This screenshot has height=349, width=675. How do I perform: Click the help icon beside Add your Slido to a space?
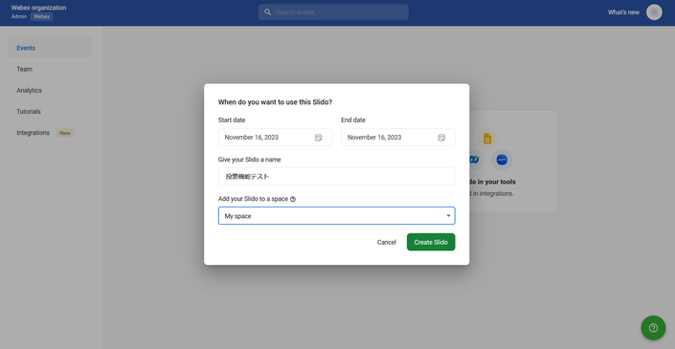pos(293,199)
